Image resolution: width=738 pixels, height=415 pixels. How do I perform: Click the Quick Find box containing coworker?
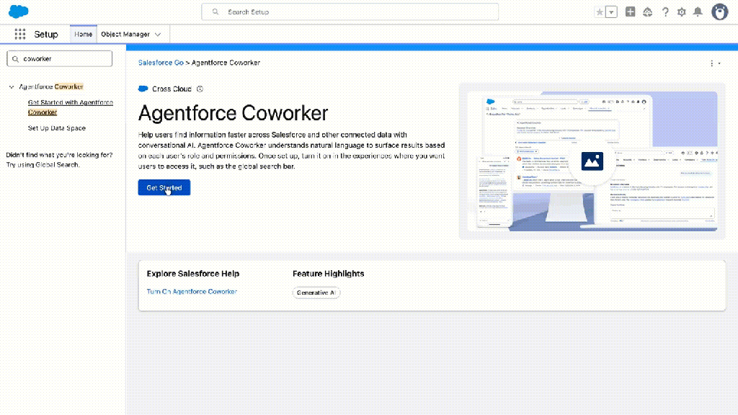(x=59, y=59)
